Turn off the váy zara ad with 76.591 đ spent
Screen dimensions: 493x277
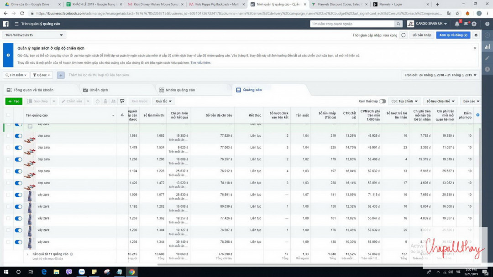click(18, 195)
